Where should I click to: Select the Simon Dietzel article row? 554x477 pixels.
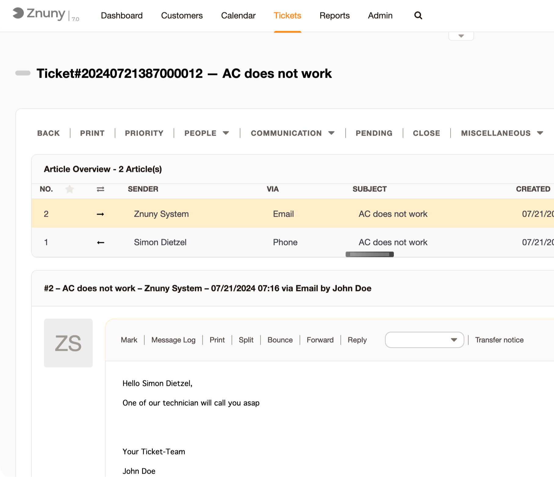click(x=160, y=242)
